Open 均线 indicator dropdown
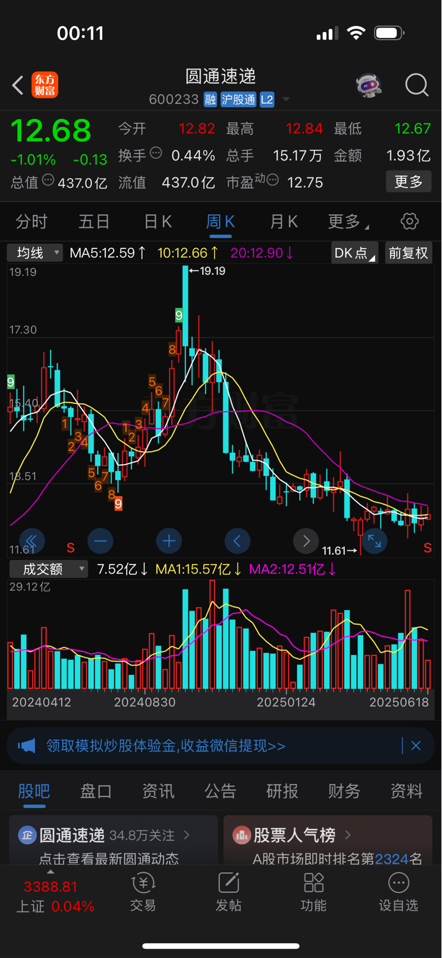442x958 pixels. click(x=35, y=253)
